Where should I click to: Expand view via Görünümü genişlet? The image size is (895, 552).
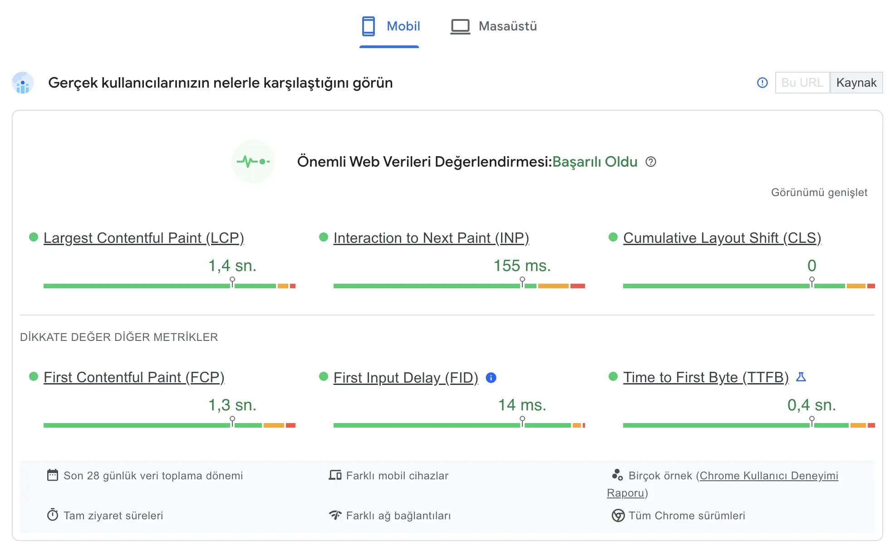point(819,192)
